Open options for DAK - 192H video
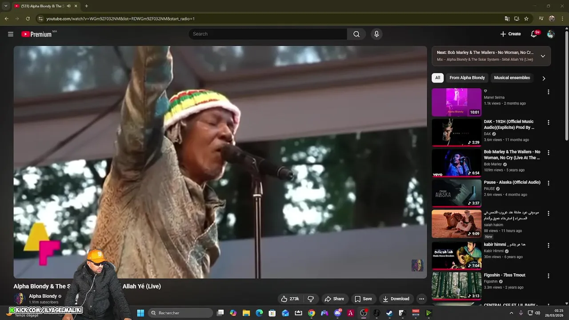The image size is (569, 320). click(548, 122)
